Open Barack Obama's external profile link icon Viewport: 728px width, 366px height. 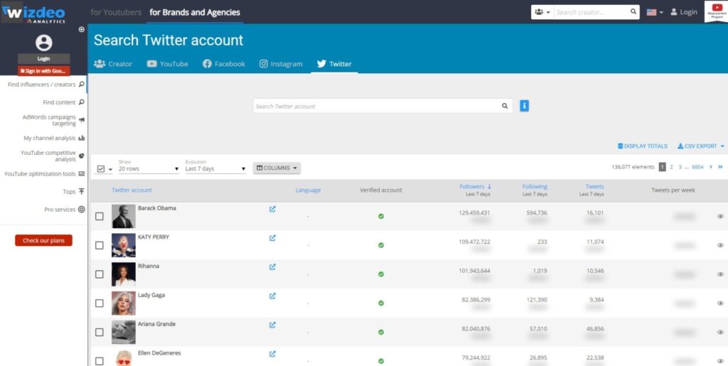272,209
